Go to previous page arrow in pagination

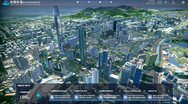pyautogui.click(x=146, y=103)
